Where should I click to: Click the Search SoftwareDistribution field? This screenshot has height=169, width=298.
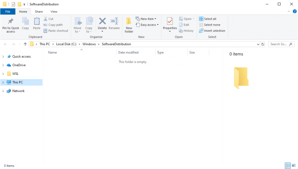pos(279,44)
